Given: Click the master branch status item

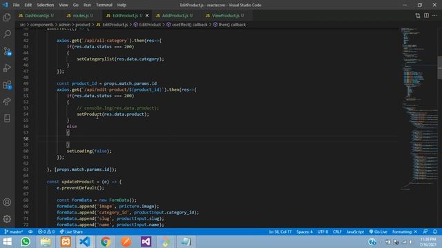Looking at the screenshot, I should [14, 231].
